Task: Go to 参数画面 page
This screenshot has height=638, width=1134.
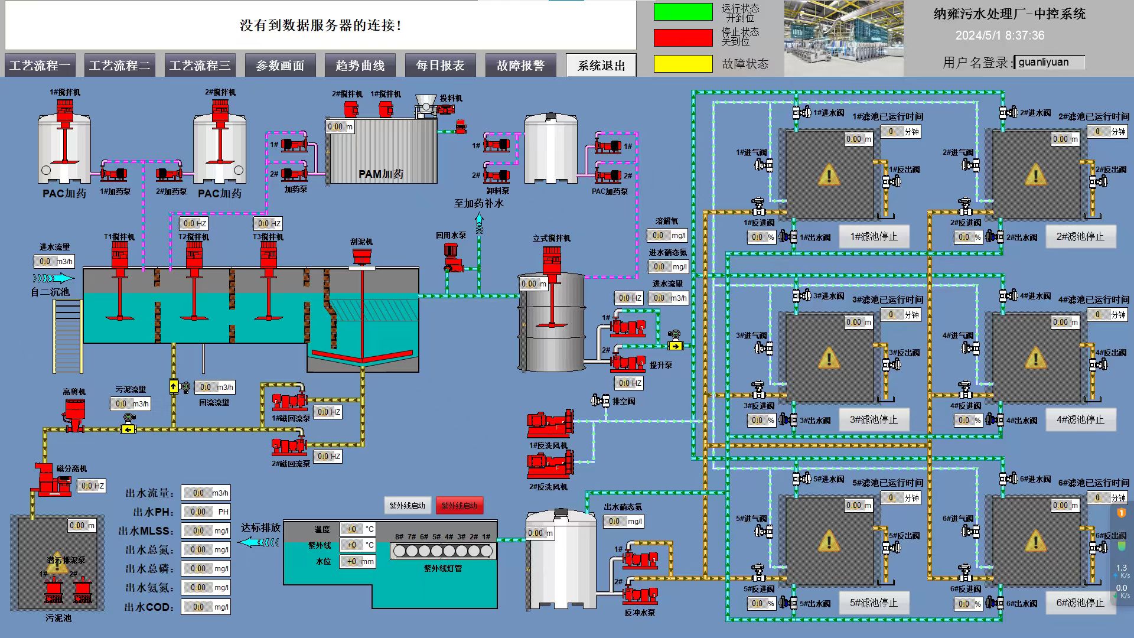Action: [x=280, y=65]
